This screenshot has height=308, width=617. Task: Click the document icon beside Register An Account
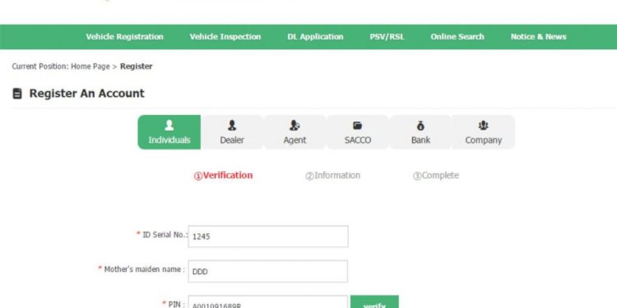(x=17, y=94)
